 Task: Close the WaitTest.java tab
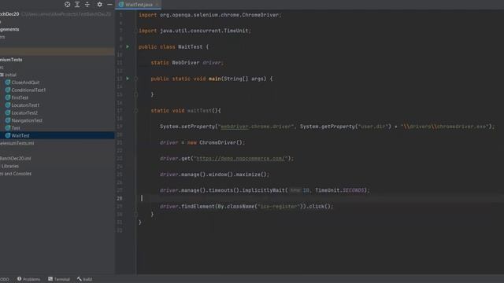click(x=157, y=5)
